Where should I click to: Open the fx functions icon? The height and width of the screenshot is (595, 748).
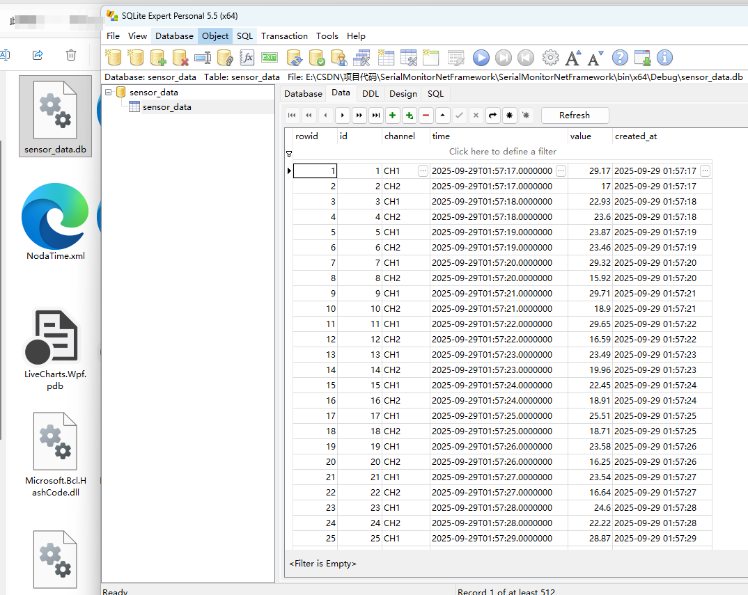click(x=247, y=58)
